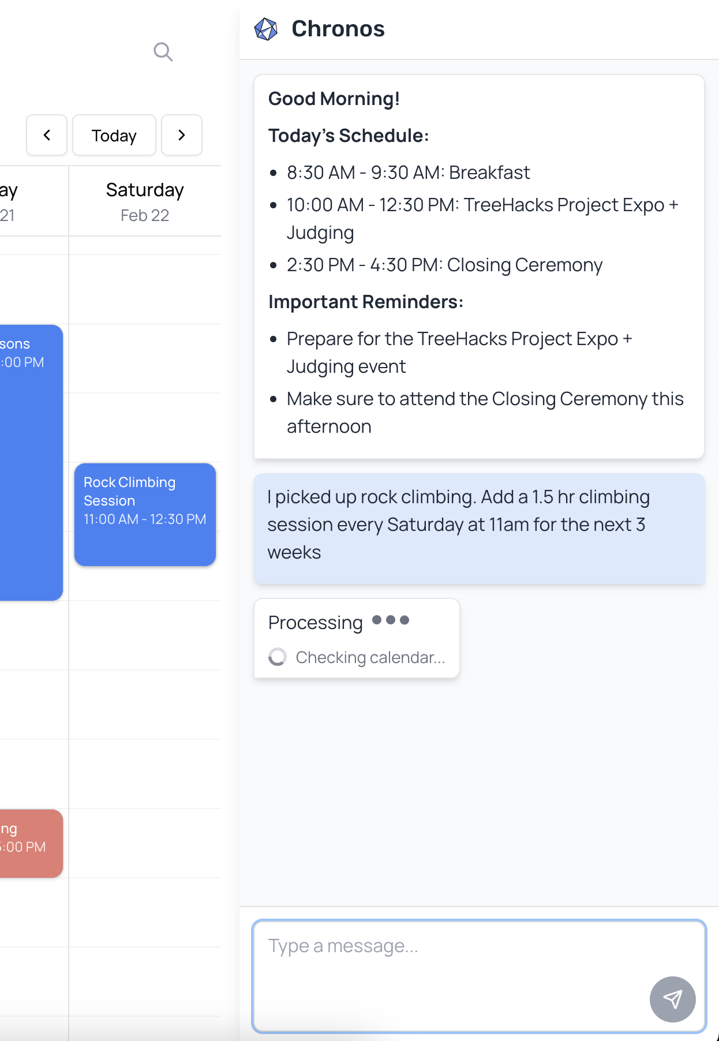This screenshot has height=1041, width=719.
Task: Click the Checking calendar spinner icon
Action: point(278,657)
